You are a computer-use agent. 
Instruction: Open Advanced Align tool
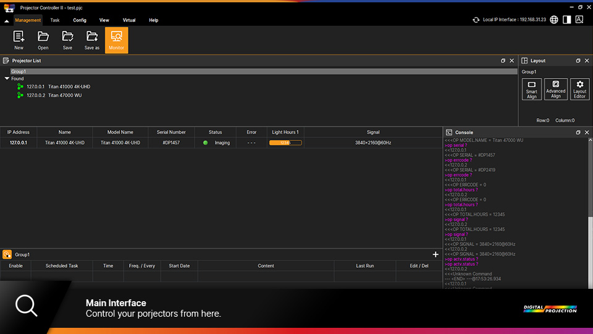click(x=555, y=89)
